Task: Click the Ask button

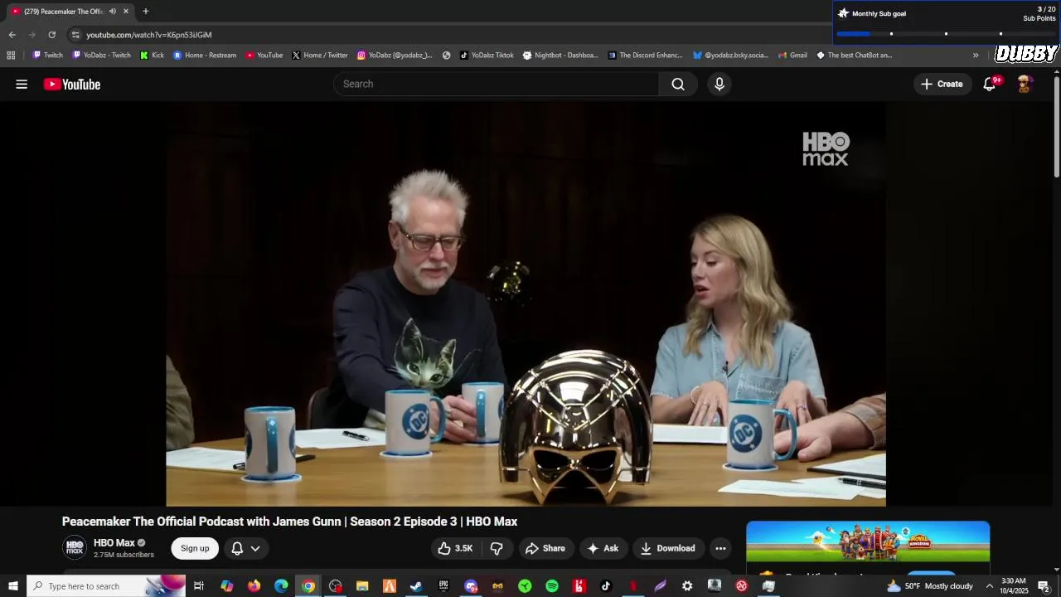Action: coord(603,548)
